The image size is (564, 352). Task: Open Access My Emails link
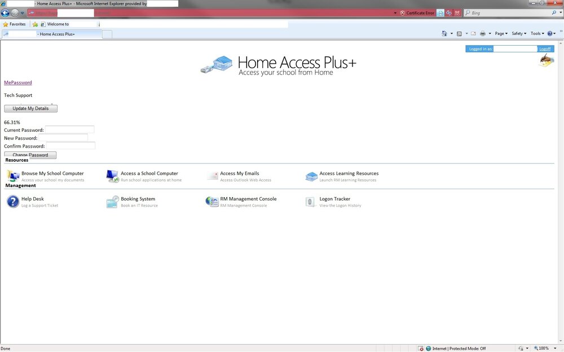[240, 173]
